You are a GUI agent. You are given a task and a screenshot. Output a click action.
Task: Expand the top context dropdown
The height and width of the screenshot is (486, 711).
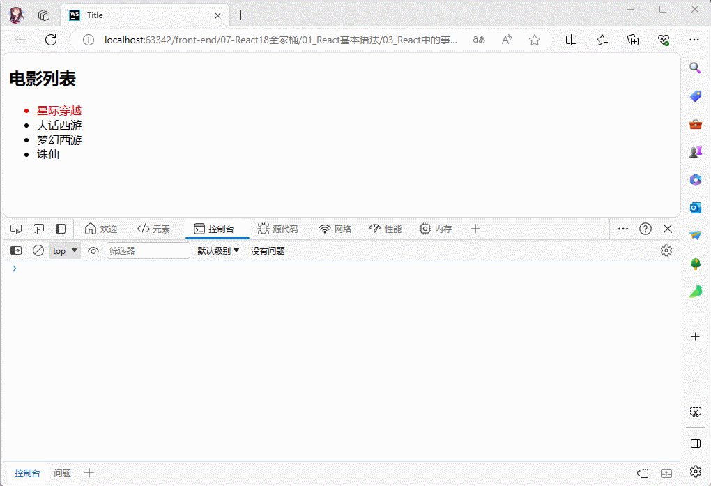point(65,250)
